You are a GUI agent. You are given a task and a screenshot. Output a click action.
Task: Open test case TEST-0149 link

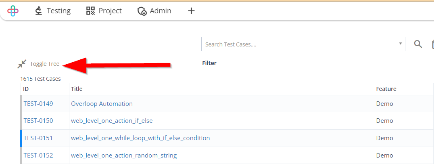[x=38, y=103]
